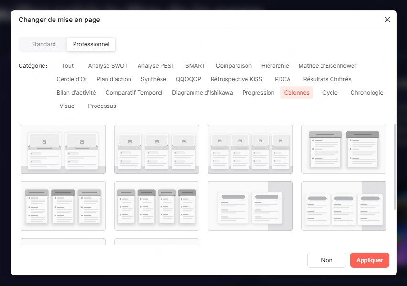Select the QQOQCP category
This screenshot has height=286, width=407.
tap(188, 79)
